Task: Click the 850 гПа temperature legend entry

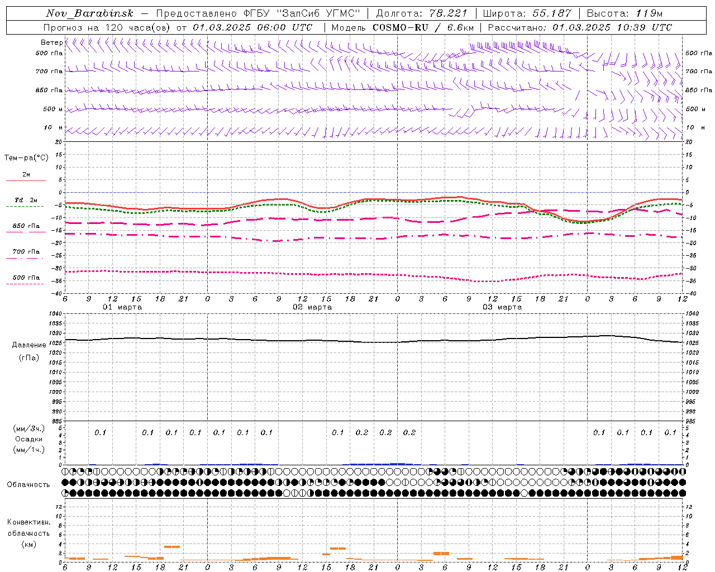Action: coord(26,226)
